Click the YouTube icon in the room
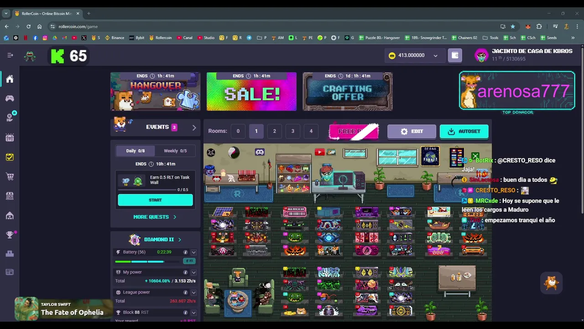The image size is (584, 329). tap(319, 152)
